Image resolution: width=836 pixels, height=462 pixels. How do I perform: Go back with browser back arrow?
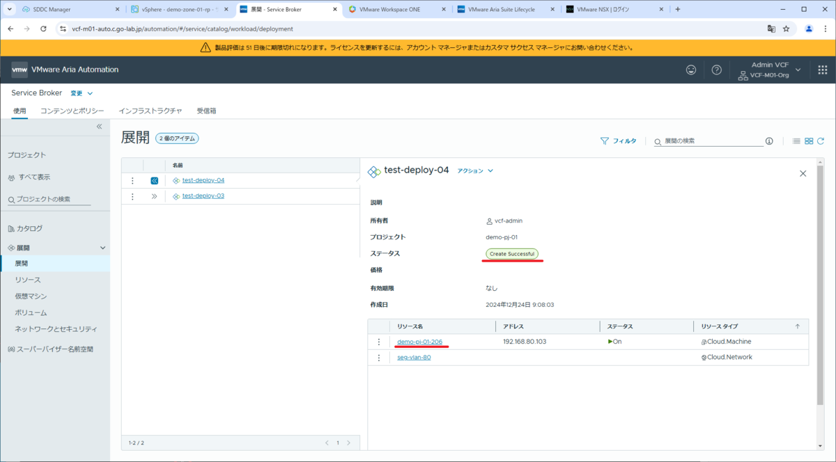click(x=11, y=29)
